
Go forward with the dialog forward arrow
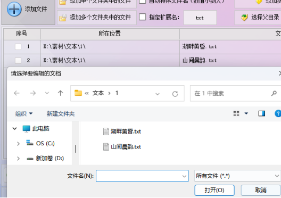32,93
